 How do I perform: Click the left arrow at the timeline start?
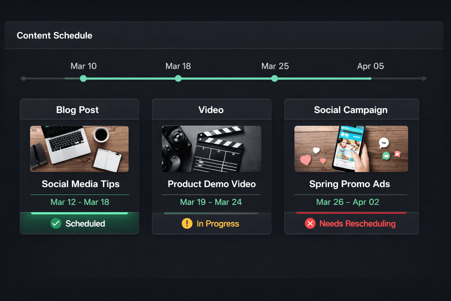[23, 78]
